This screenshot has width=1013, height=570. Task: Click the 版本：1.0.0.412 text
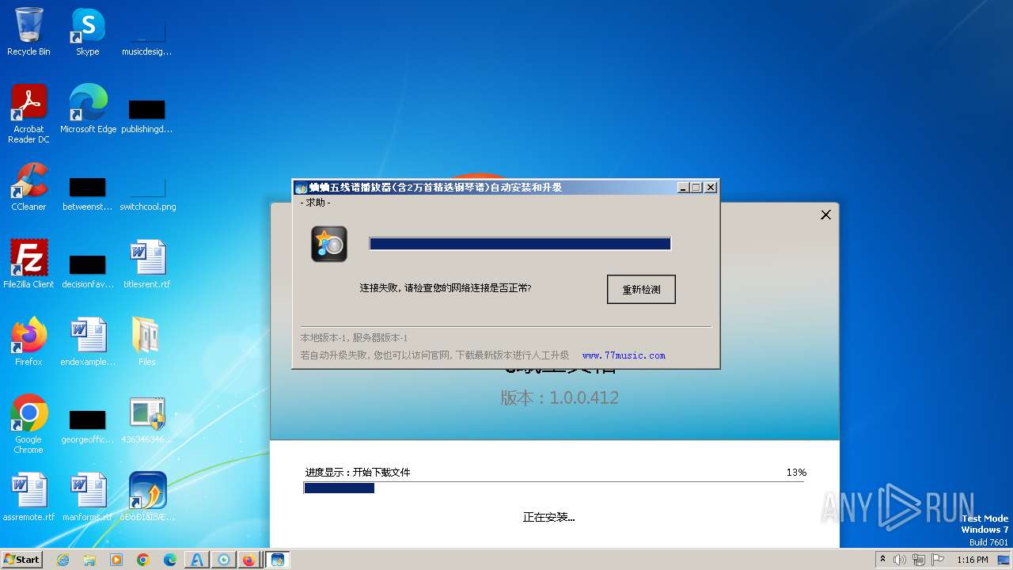point(560,397)
